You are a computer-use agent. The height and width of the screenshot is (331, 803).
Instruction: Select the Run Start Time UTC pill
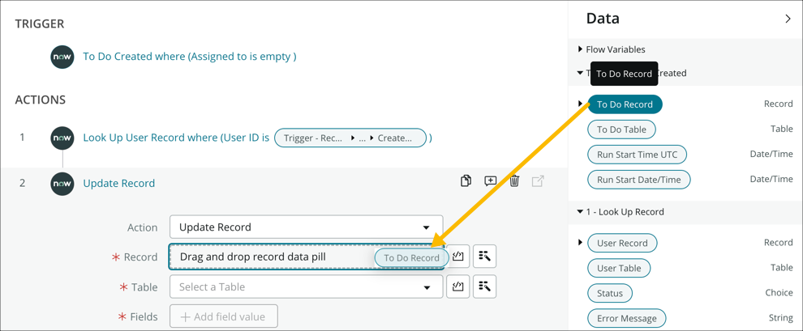point(637,155)
